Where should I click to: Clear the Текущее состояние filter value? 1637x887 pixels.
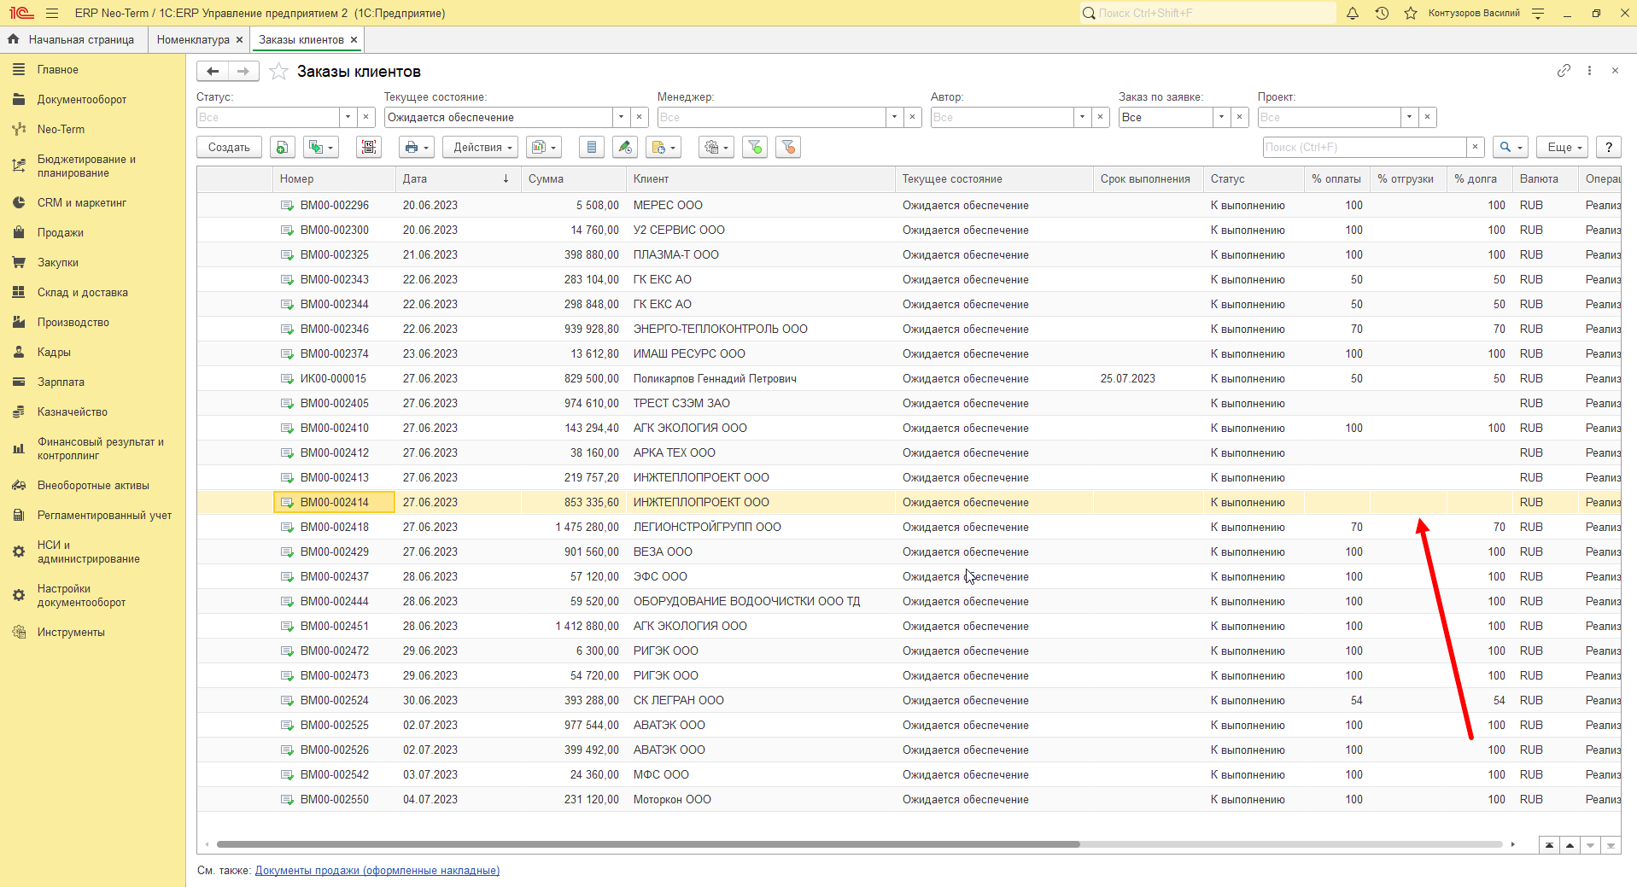click(x=640, y=117)
